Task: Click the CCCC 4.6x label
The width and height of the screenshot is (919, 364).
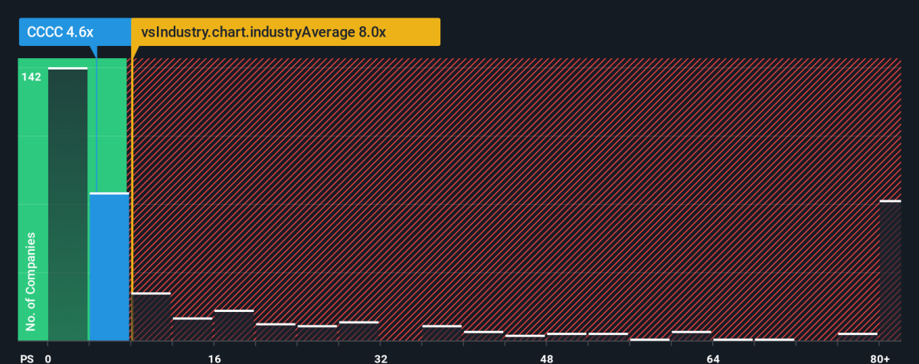Action: [x=74, y=32]
